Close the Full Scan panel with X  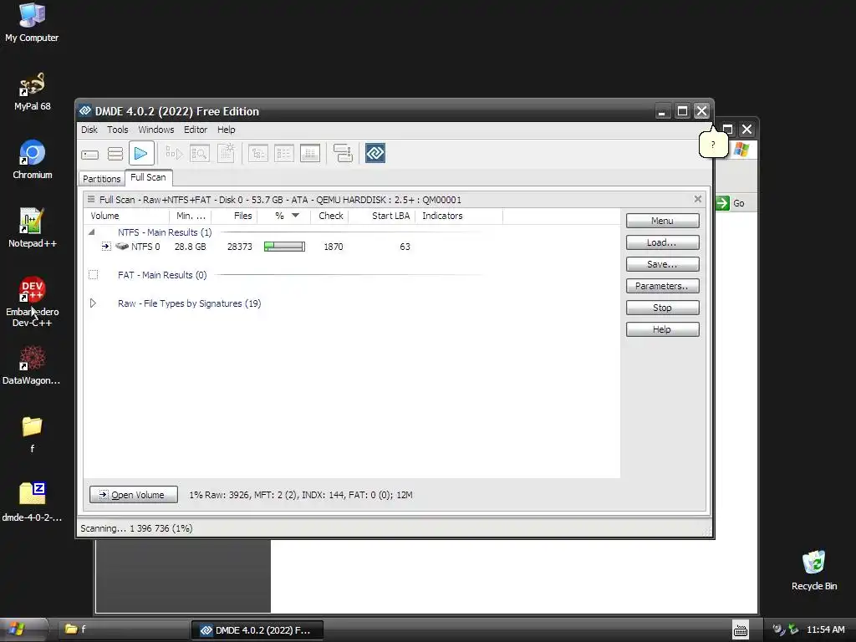[x=698, y=199]
